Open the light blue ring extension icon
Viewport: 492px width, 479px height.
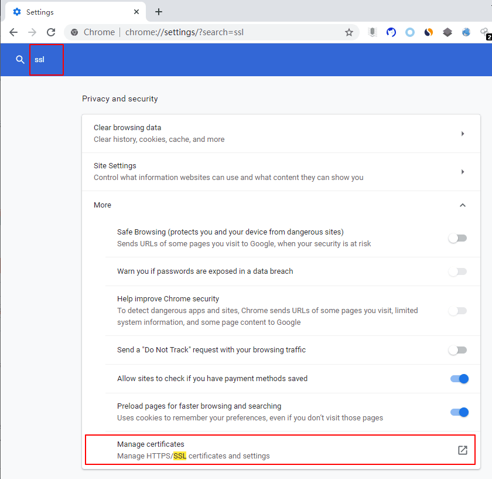click(410, 32)
